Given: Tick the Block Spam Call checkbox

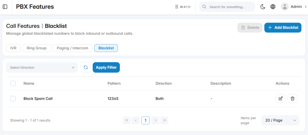Looking at the screenshot, I should tap(13, 99).
